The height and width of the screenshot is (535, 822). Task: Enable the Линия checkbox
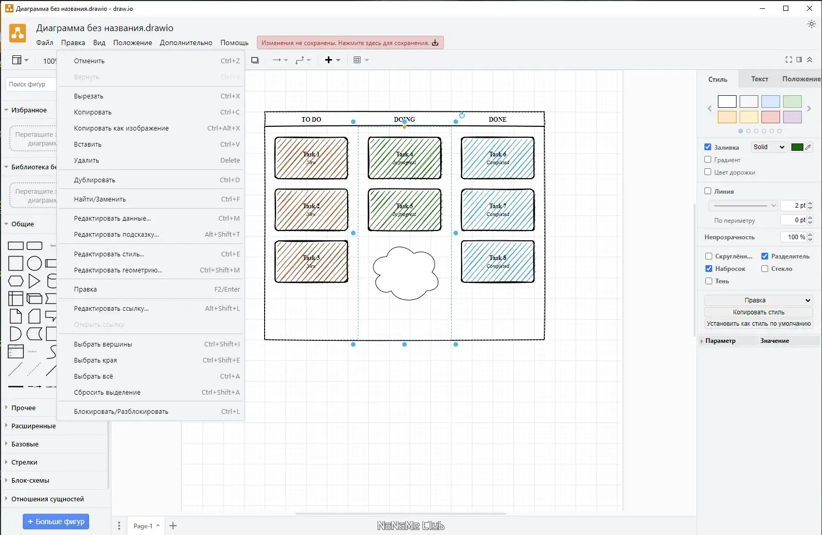pyautogui.click(x=708, y=191)
